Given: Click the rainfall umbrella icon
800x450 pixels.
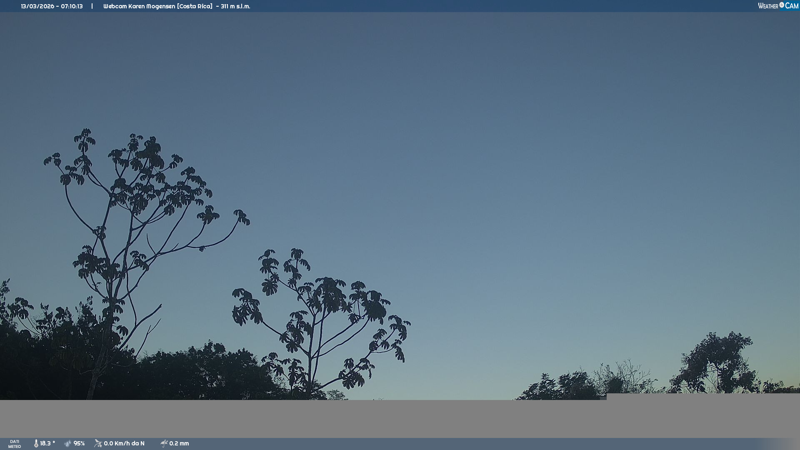Looking at the screenshot, I should 164,443.
